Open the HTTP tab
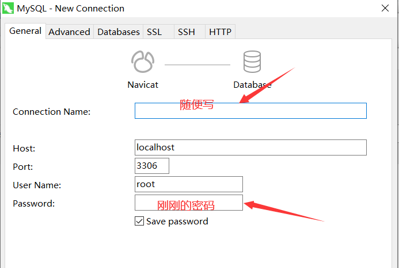Screen dimensions: 399x268 pyautogui.click(x=220, y=32)
